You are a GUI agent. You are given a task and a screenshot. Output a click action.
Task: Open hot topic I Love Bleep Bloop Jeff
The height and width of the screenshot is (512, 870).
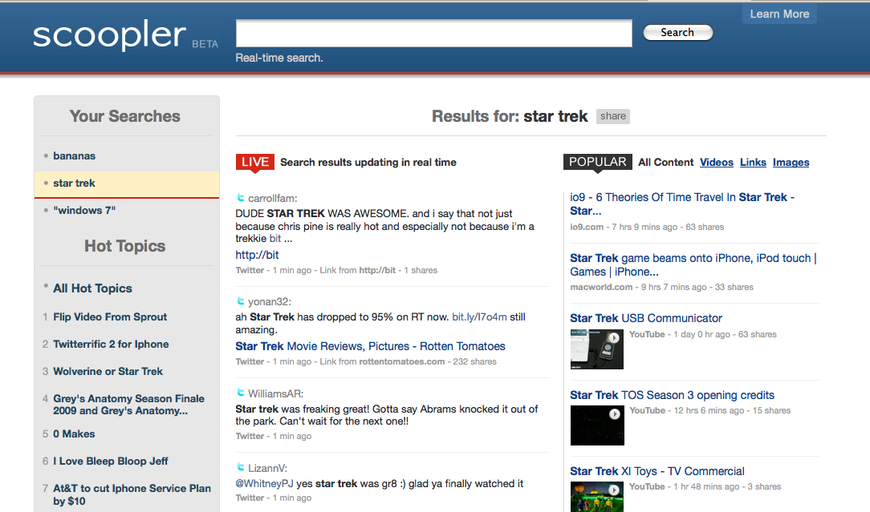pos(111,461)
